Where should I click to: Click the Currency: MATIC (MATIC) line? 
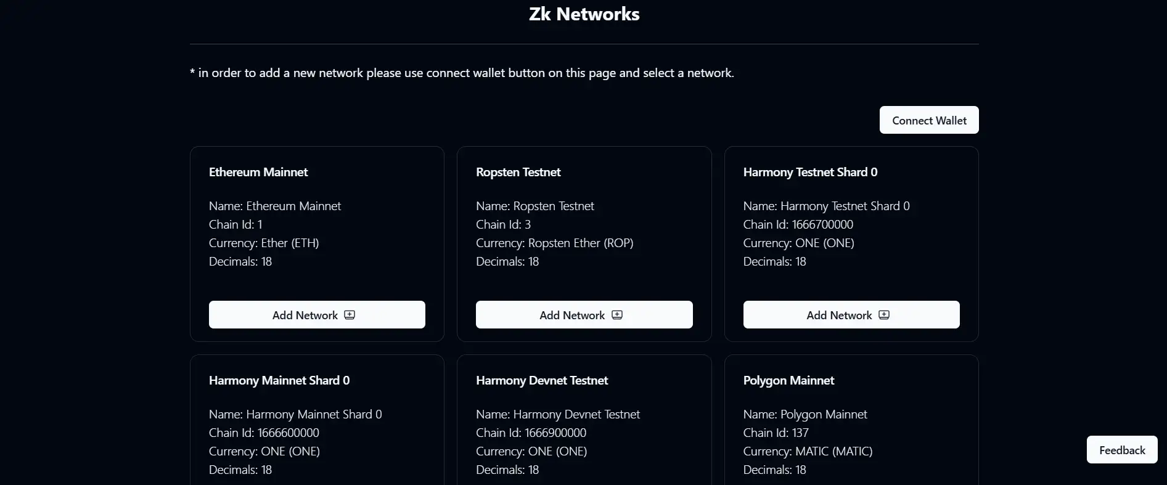pyautogui.click(x=808, y=451)
